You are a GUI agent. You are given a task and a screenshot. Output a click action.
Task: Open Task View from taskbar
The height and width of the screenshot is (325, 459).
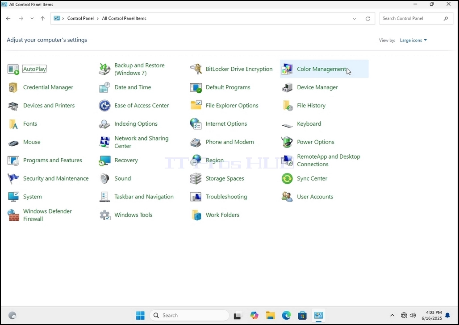[237, 316]
